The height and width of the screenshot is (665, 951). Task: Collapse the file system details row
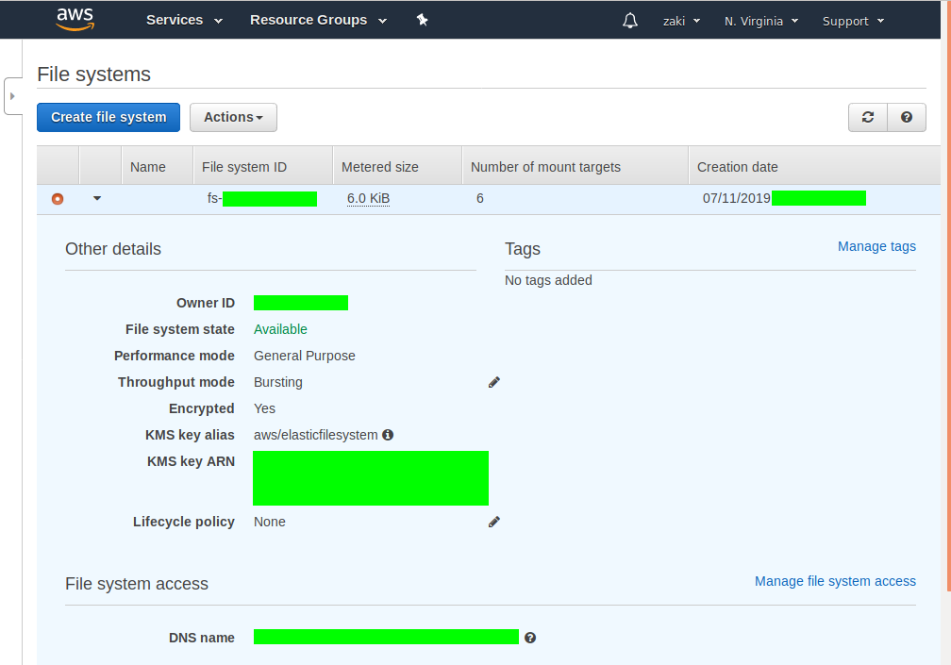click(x=97, y=198)
